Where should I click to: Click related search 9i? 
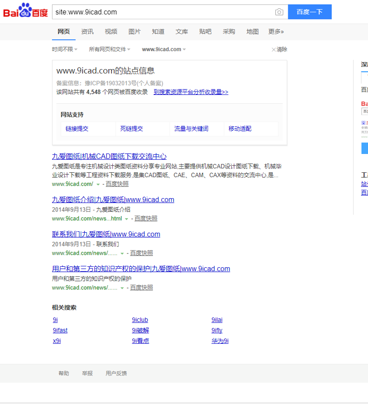pyautogui.click(x=55, y=320)
